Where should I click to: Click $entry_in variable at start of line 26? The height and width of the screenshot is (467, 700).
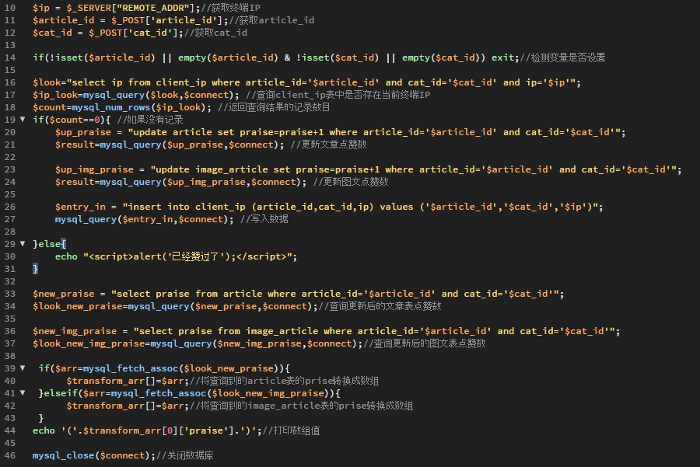(80, 207)
